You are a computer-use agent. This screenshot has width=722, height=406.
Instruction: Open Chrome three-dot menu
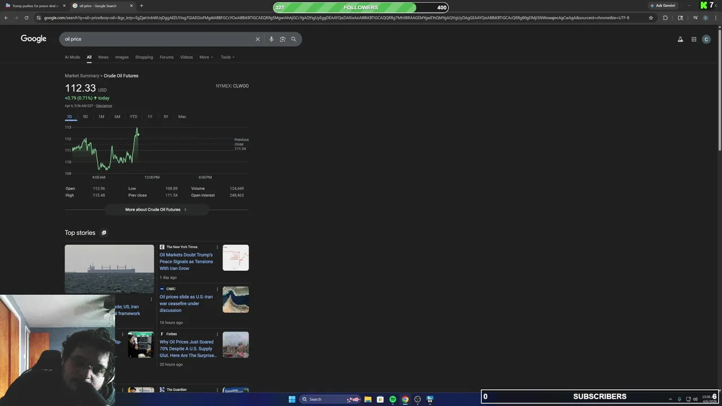[715, 17]
